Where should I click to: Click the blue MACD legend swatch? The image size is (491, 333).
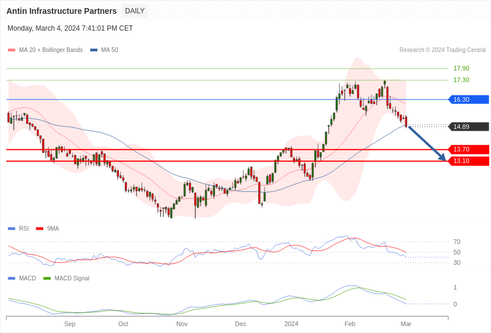[12, 279]
